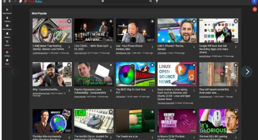Open the blue profile avatar button
Viewport: 258px width, 140px height.
tap(254, 2)
